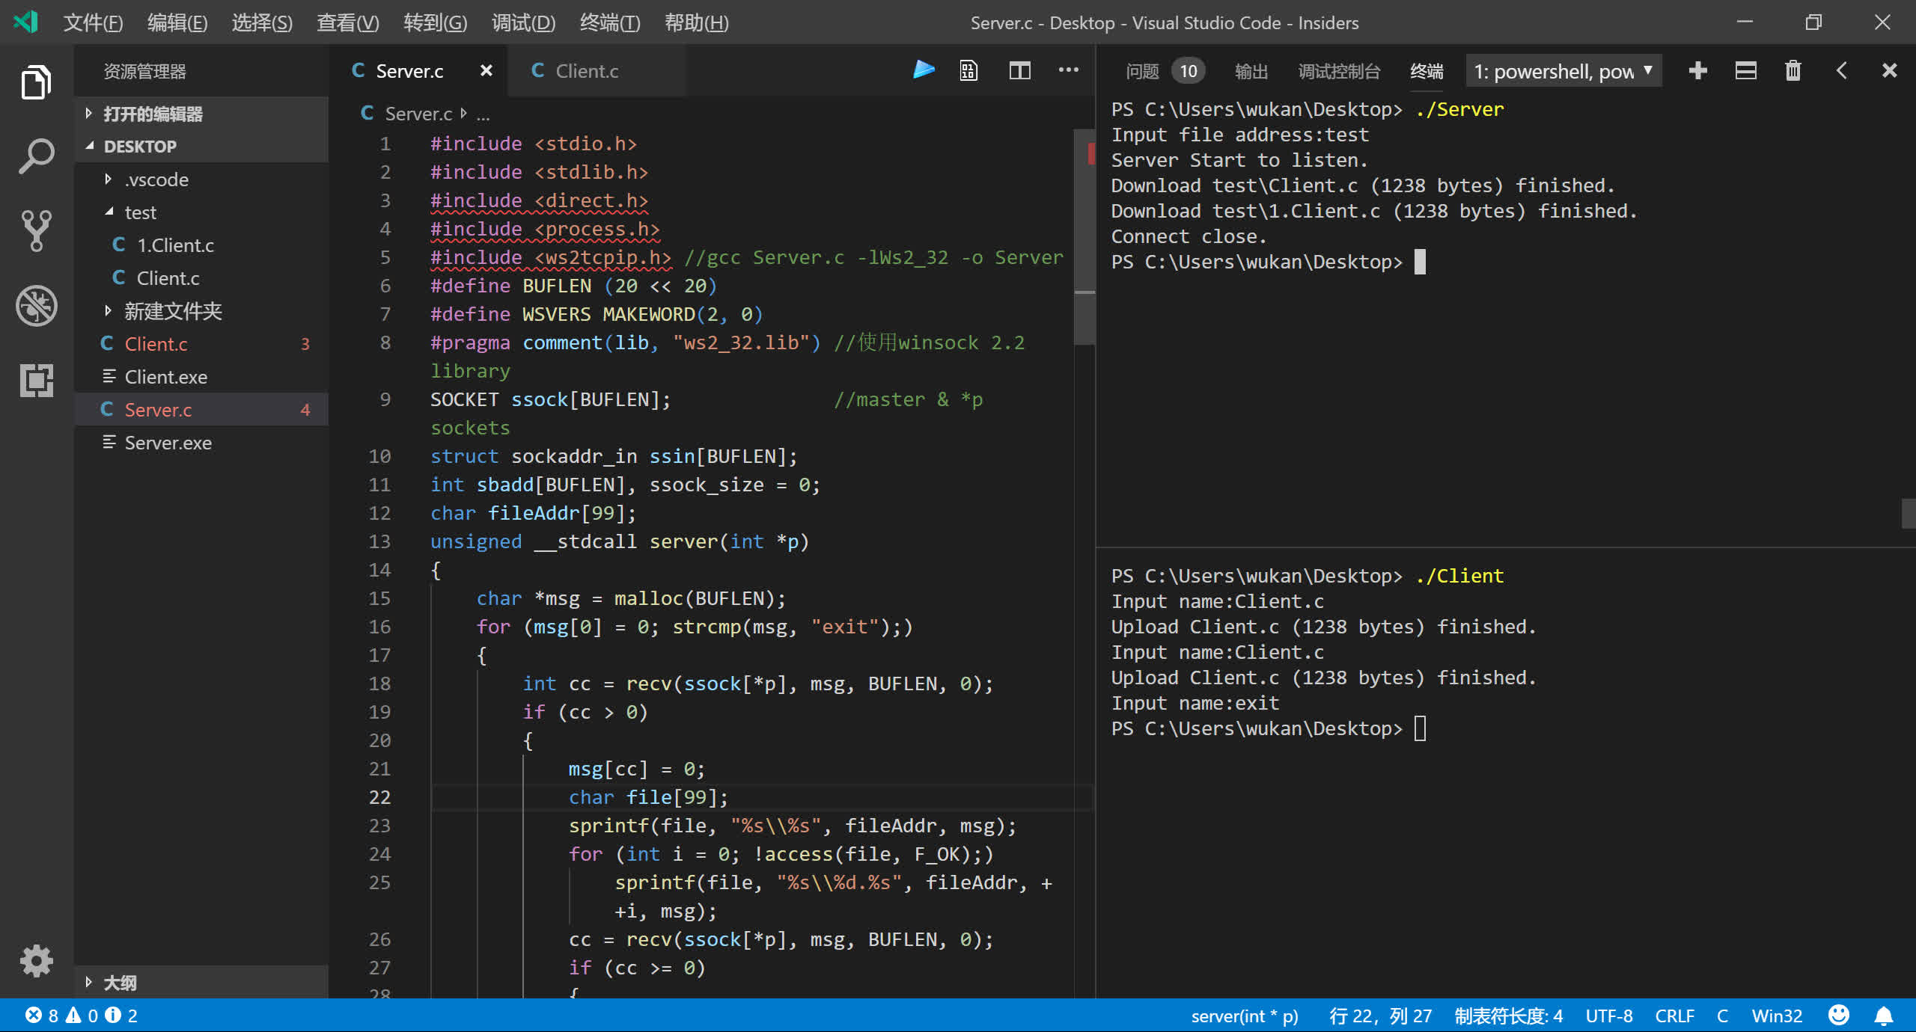Image resolution: width=1916 pixels, height=1032 pixels.
Task: Open the Source Control view
Action: click(36, 230)
